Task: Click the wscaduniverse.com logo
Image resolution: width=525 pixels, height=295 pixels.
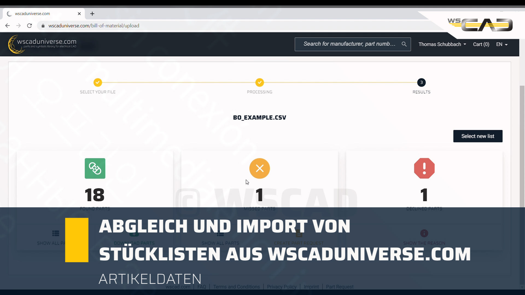Action: tap(42, 44)
